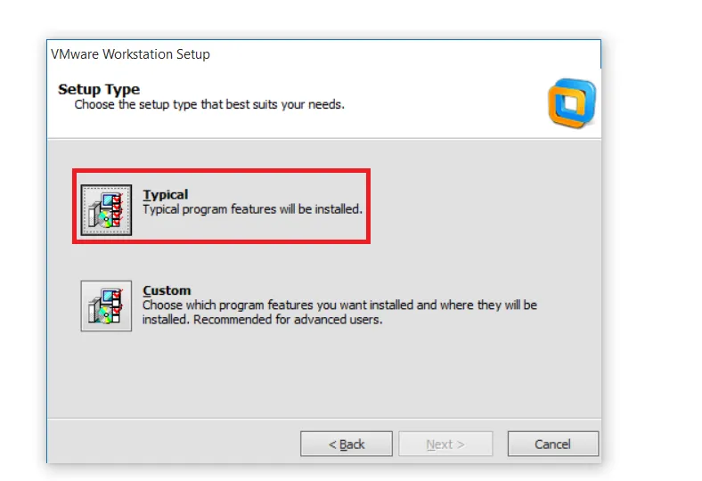Click the red checkmarks in Typical icon
Viewport: 702px width, 481px height.
(117, 211)
